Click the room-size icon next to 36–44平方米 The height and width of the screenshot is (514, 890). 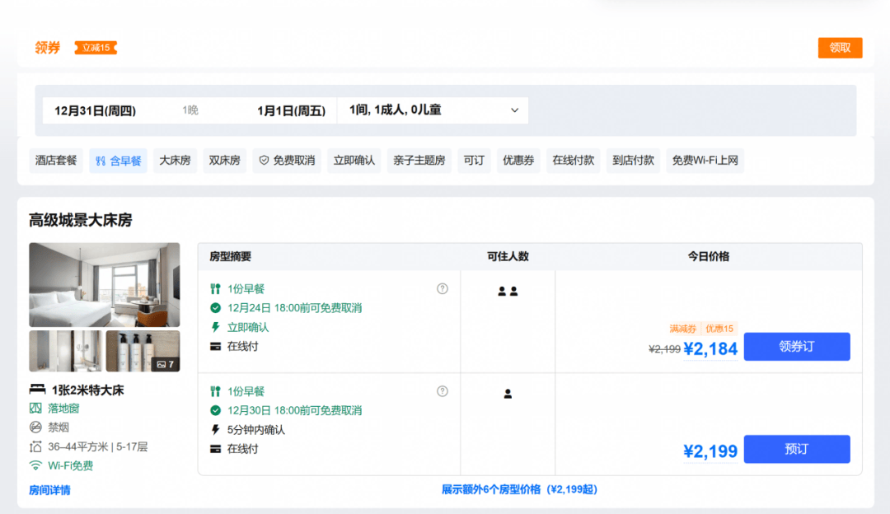coord(35,446)
